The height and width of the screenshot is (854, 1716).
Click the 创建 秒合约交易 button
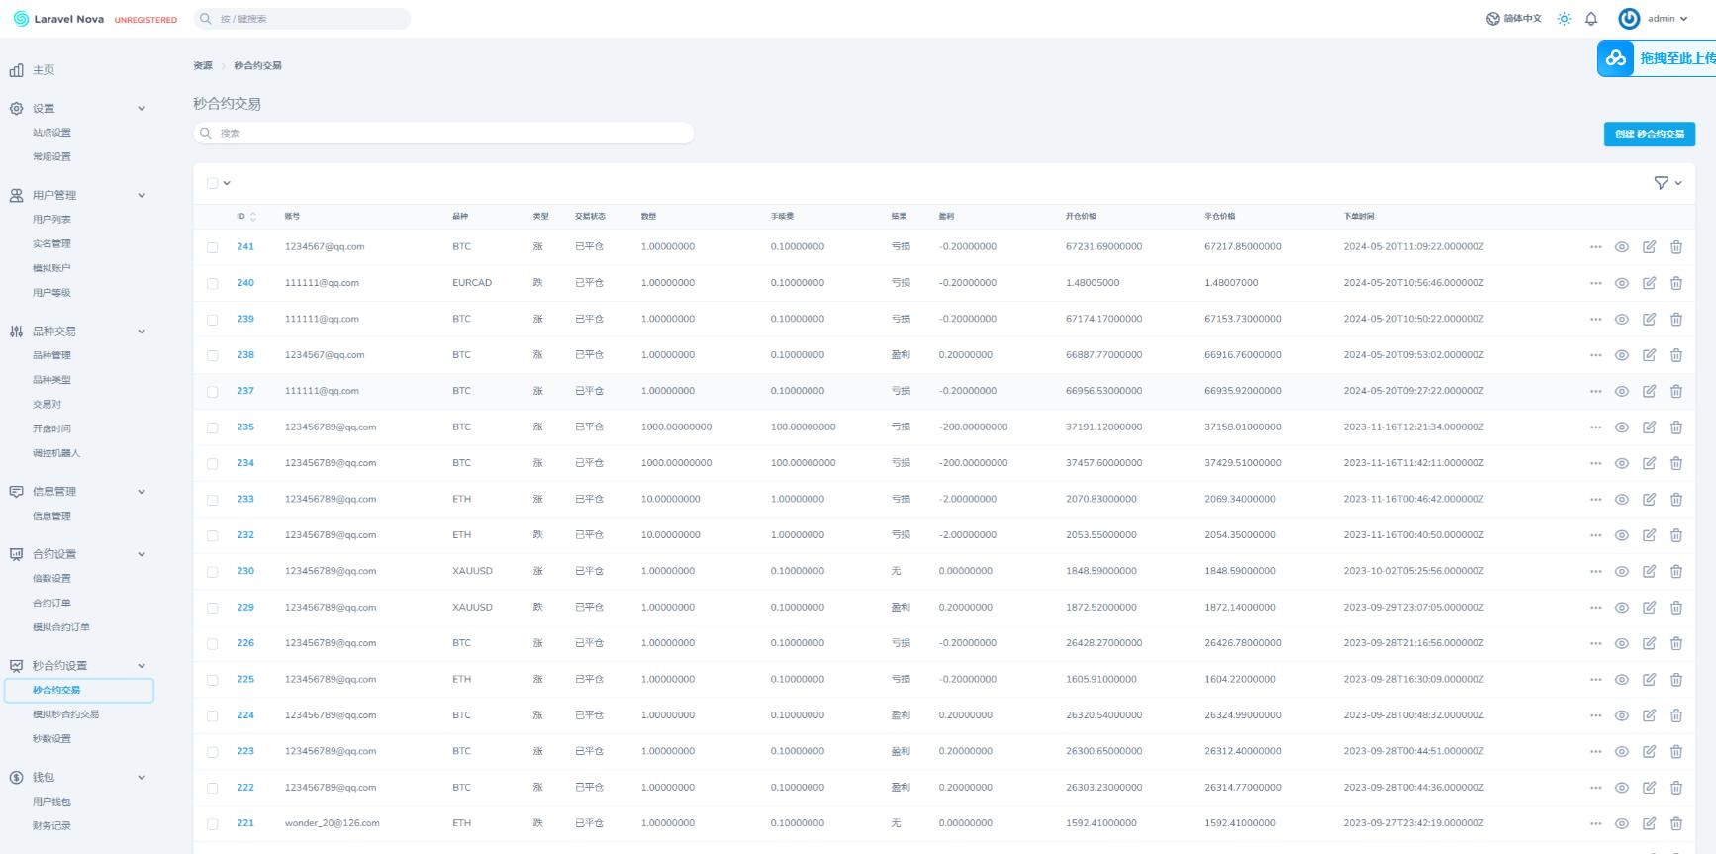click(x=1649, y=134)
